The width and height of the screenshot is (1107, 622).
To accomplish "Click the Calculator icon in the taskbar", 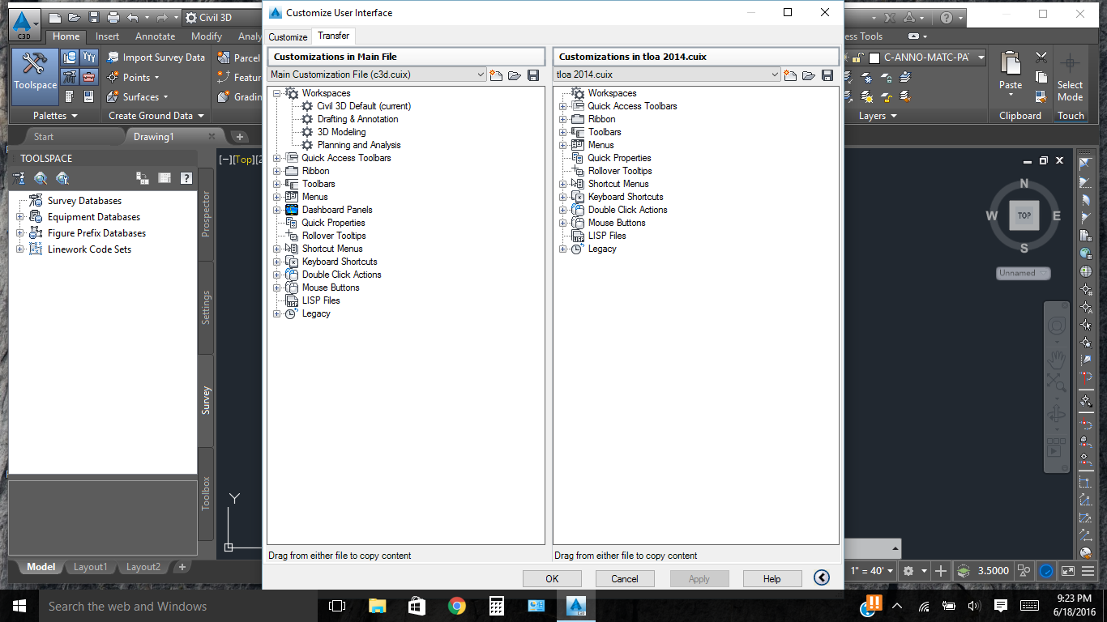I will click(497, 606).
